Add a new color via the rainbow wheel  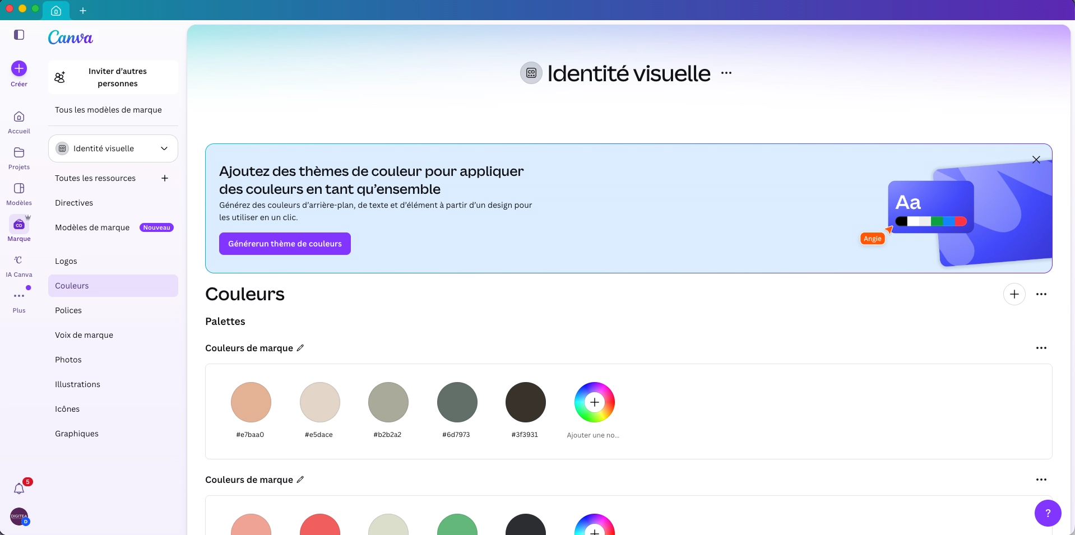click(x=595, y=402)
